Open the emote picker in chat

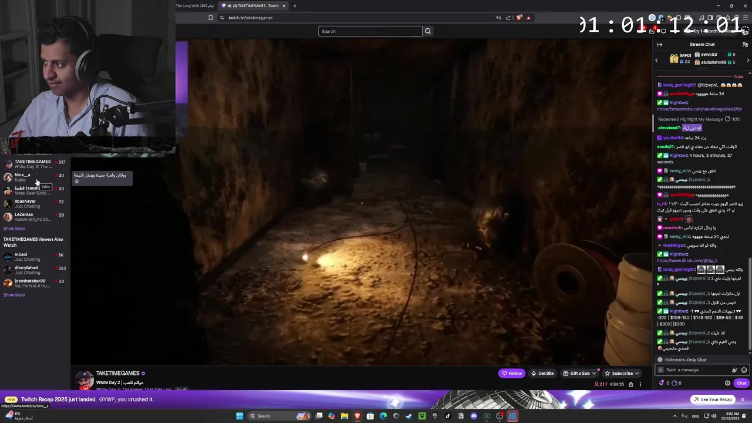click(x=744, y=370)
